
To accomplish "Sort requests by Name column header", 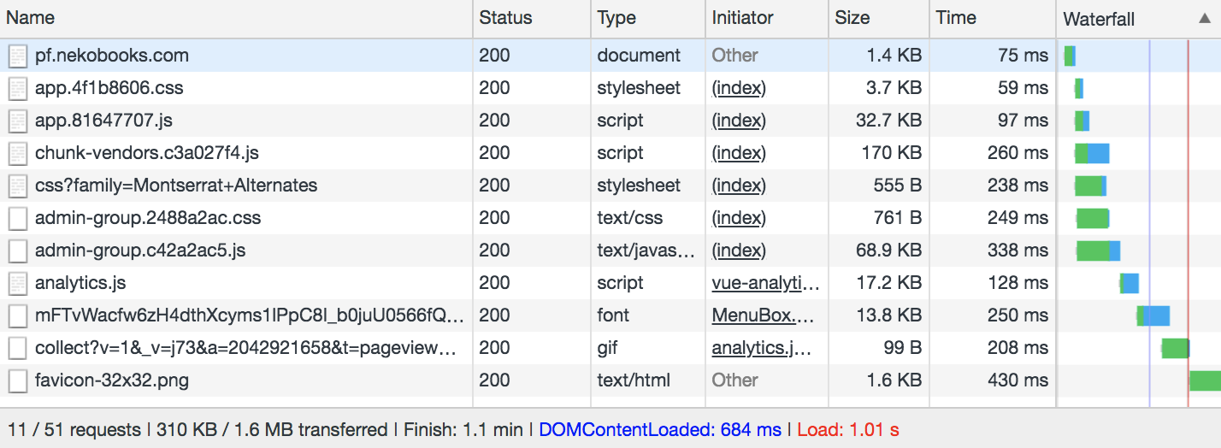I will (x=31, y=18).
